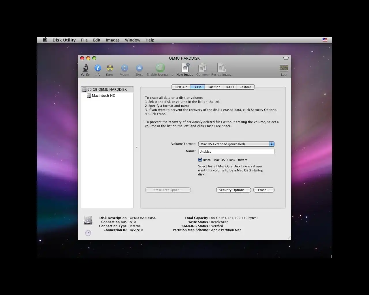The height and width of the screenshot is (295, 369).
Task: Click the window resize corner grip
Action: (x=289, y=238)
